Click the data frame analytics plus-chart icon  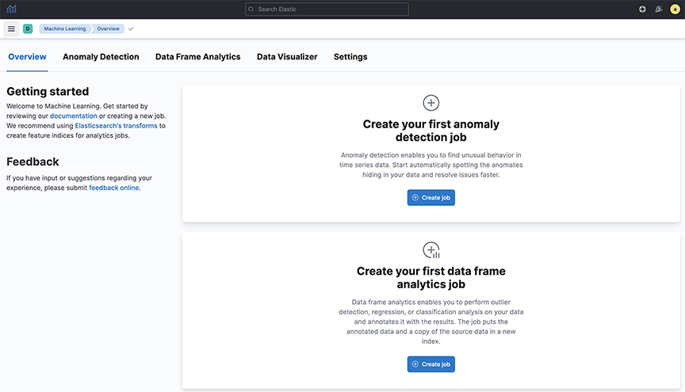[x=431, y=250]
